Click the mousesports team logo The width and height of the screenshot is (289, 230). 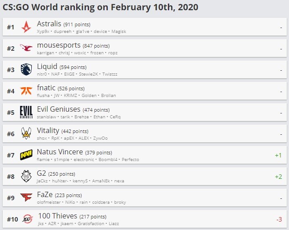click(x=26, y=48)
